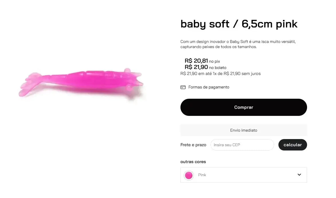The width and height of the screenshot is (336, 198).
Task: Click the baby soft 6,5cm pink title
Action: click(239, 24)
